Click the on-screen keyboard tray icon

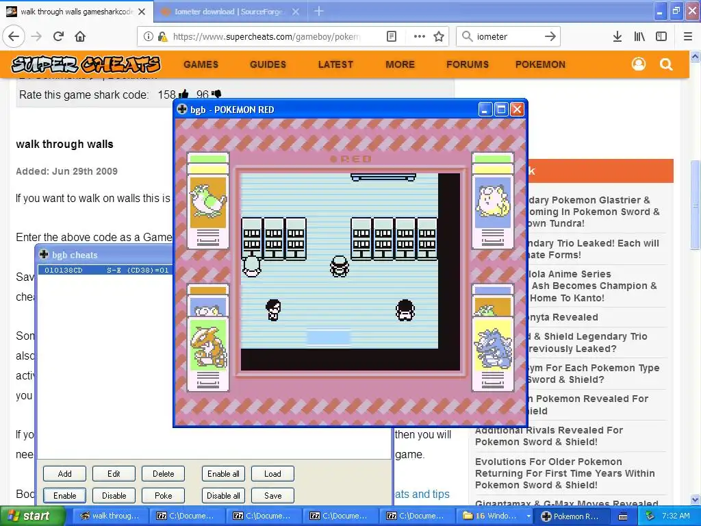[x=623, y=516]
